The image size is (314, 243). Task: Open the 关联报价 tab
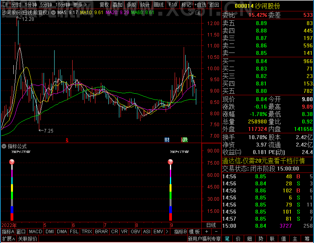click(27, 239)
